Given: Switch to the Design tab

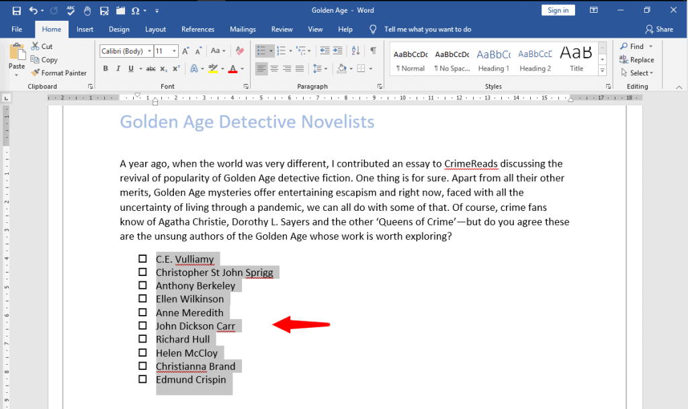Looking at the screenshot, I should point(119,30).
